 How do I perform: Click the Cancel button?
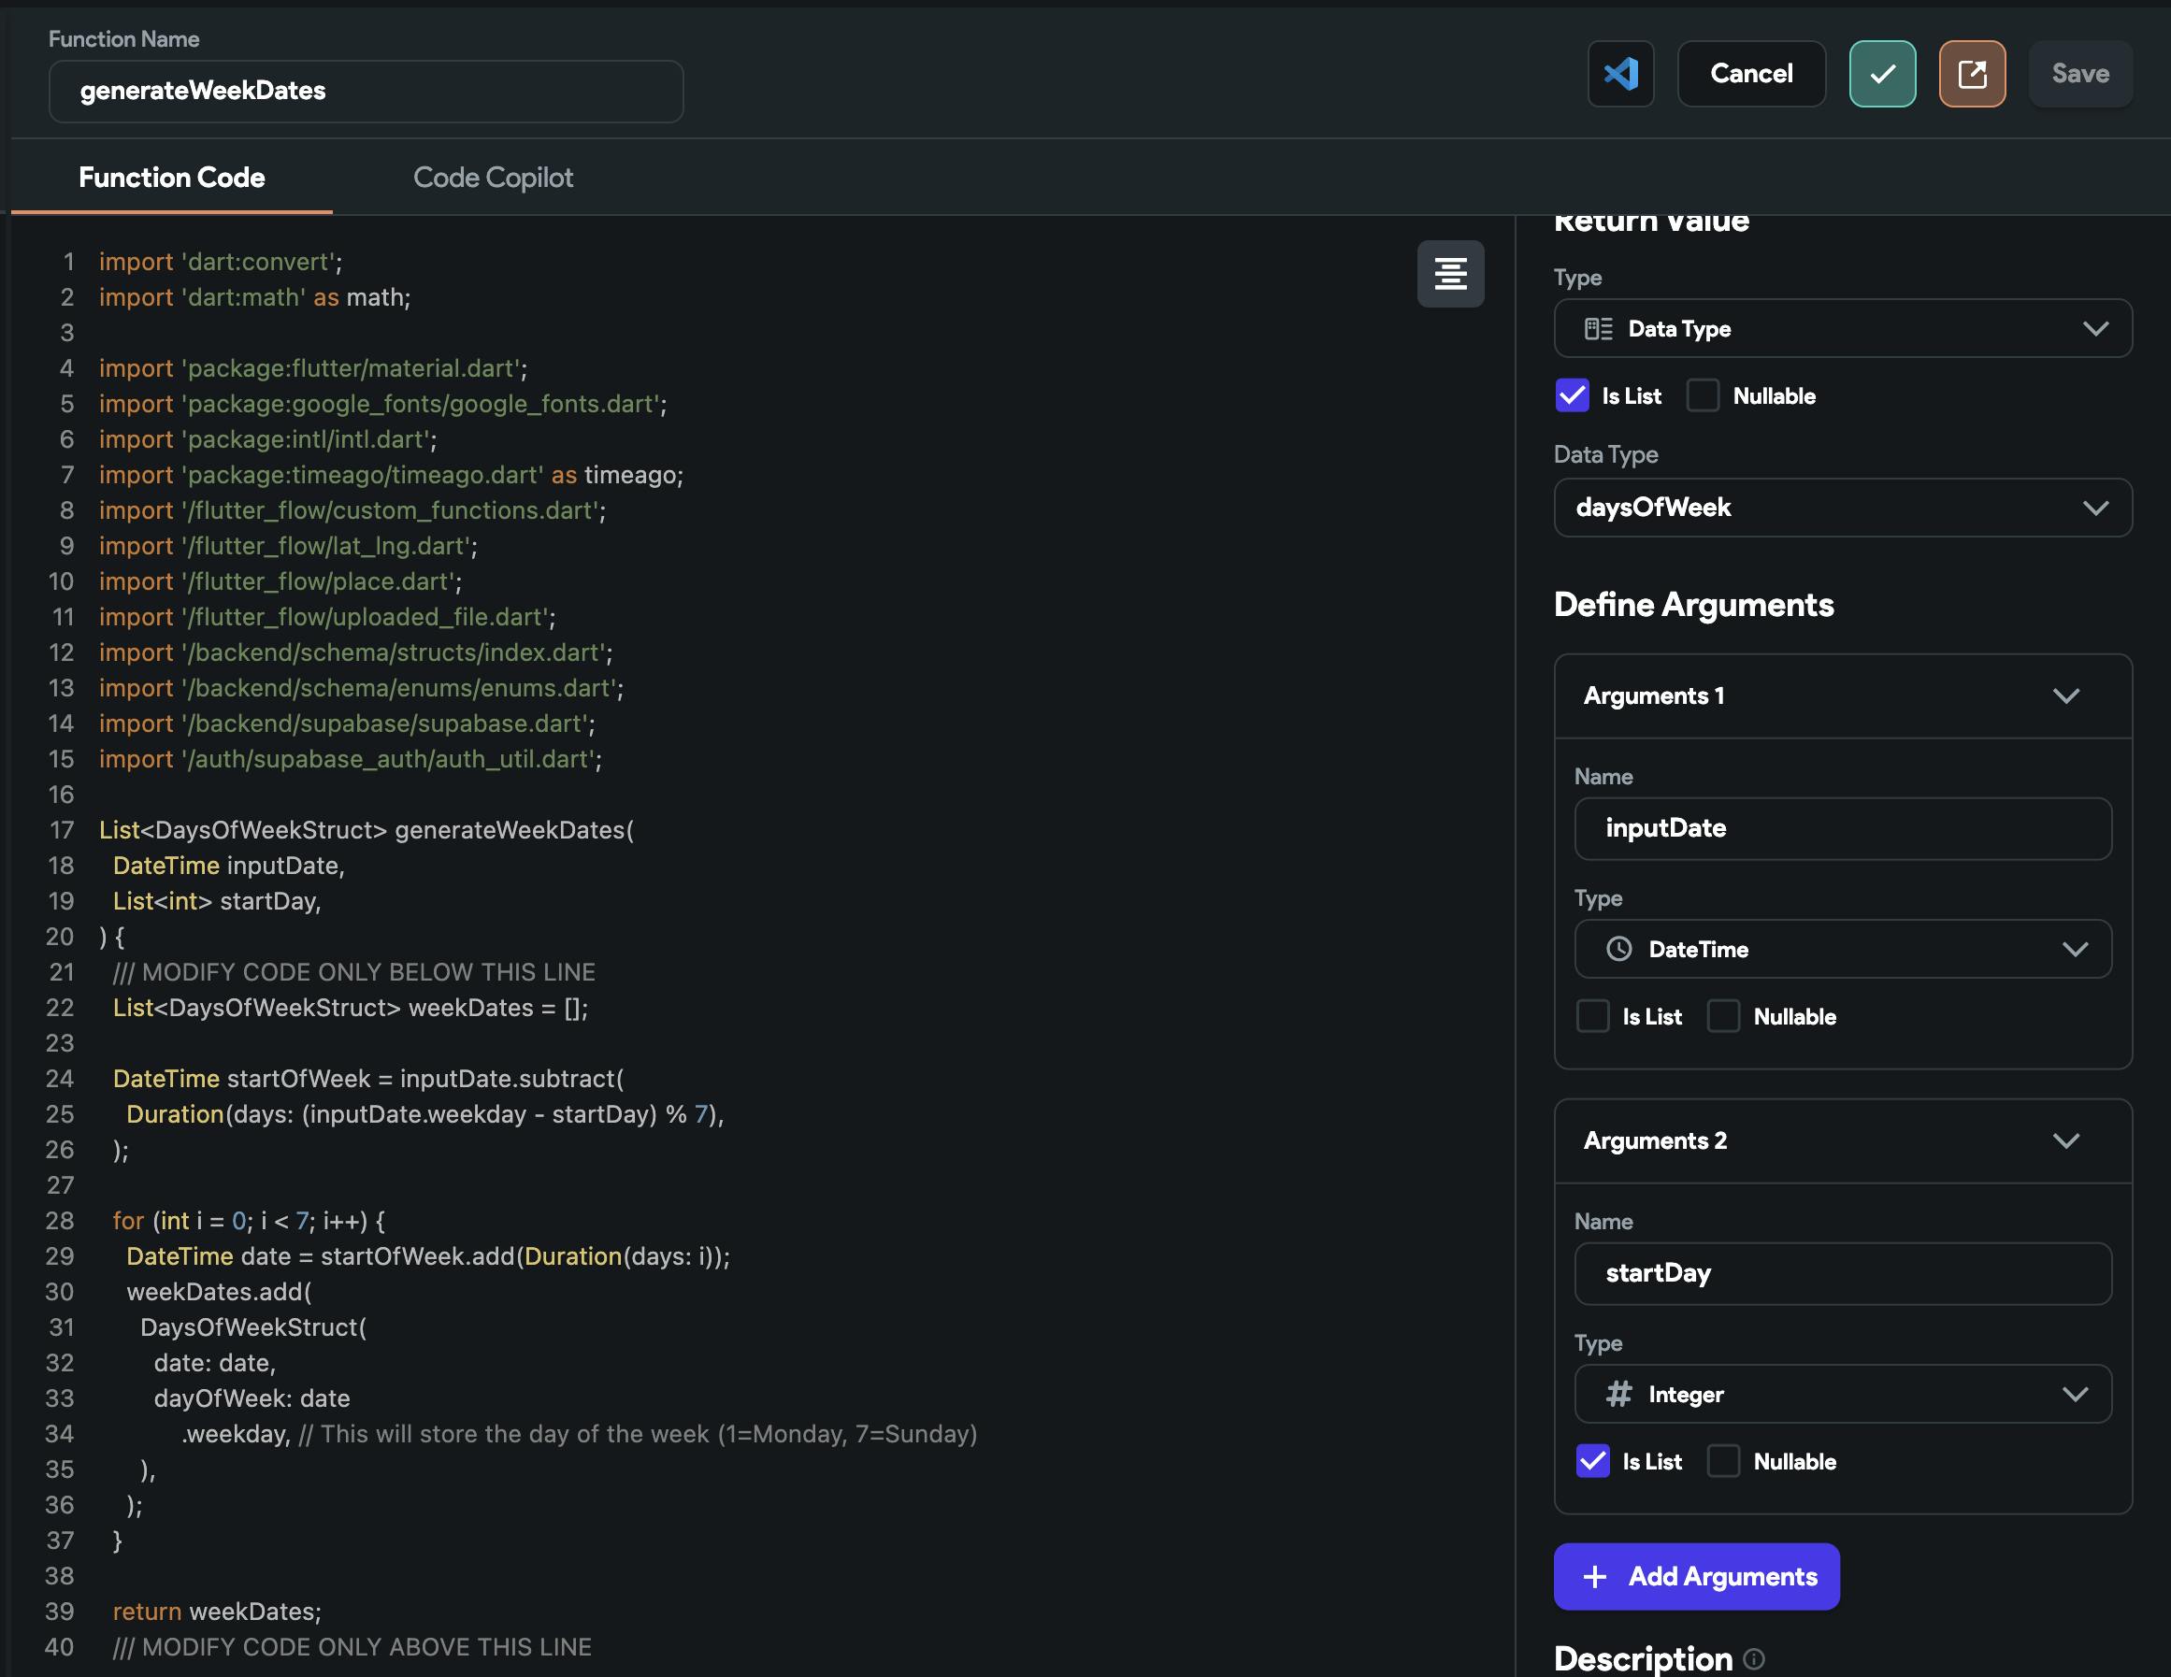(1750, 74)
